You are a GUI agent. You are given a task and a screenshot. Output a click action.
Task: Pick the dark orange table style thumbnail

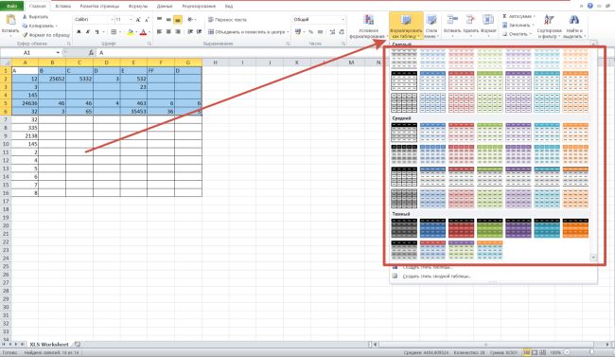pos(575,228)
